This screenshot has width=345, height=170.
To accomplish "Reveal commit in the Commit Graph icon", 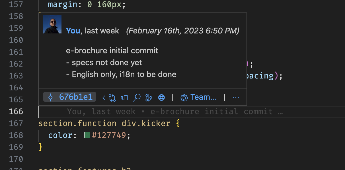I will (148, 97).
